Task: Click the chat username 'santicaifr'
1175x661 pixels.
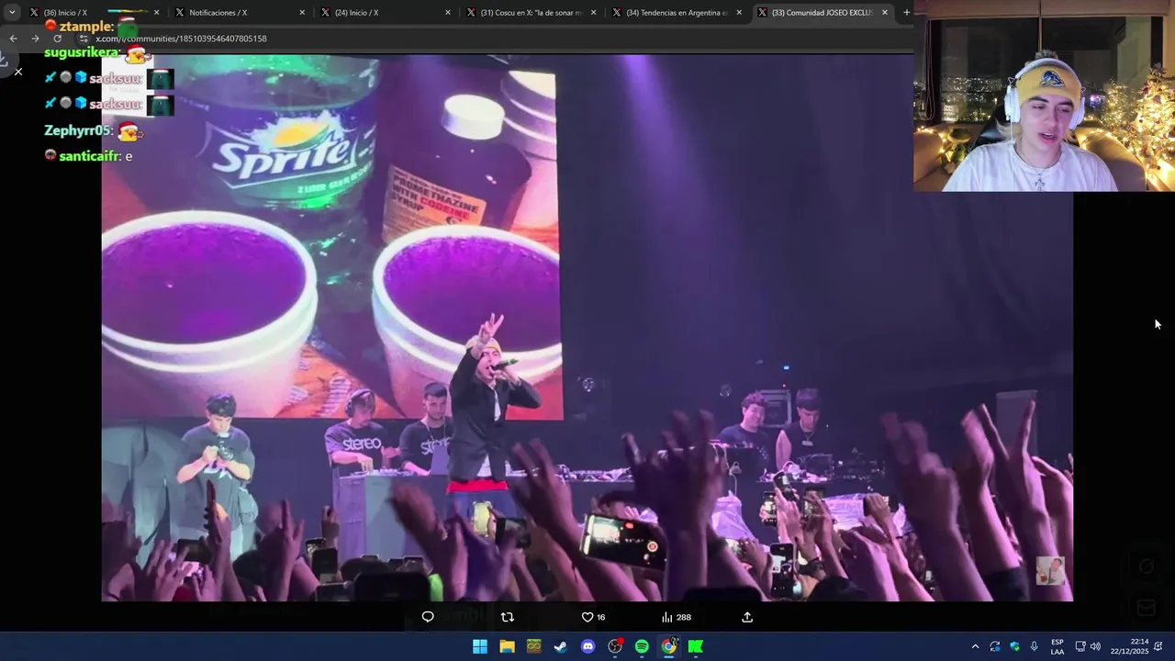Action: [89, 156]
